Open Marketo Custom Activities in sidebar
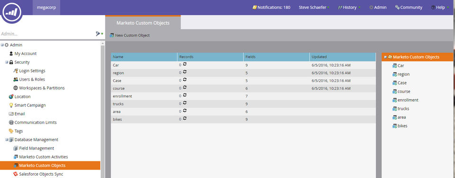Viewport: 455px width, 178px height. (44, 157)
